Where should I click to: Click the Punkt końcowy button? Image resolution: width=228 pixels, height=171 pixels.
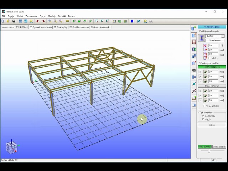pyautogui.click(x=212, y=86)
